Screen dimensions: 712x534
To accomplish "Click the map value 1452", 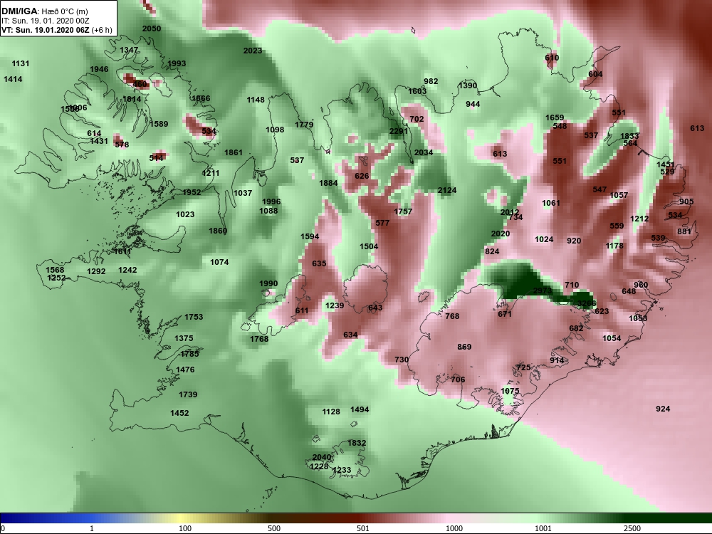I will [179, 413].
